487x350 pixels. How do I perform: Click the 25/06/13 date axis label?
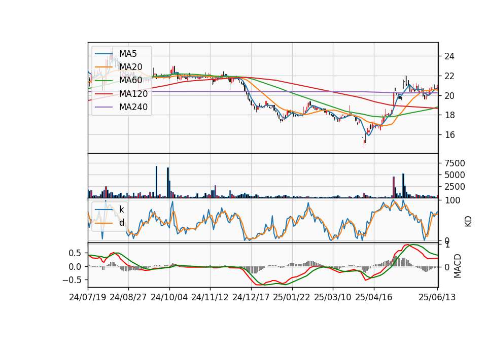coord(437,297)
